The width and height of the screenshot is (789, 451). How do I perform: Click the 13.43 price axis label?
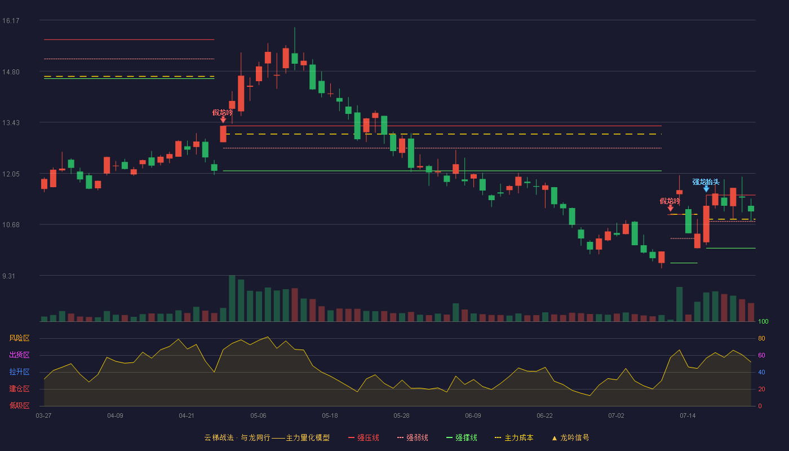pyautogui.click(x=11, y=123)
